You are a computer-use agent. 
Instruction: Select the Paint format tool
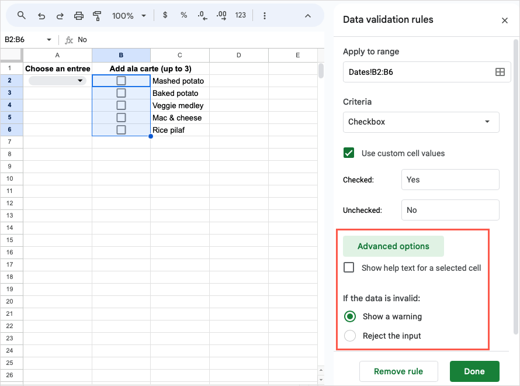point(97,15)
